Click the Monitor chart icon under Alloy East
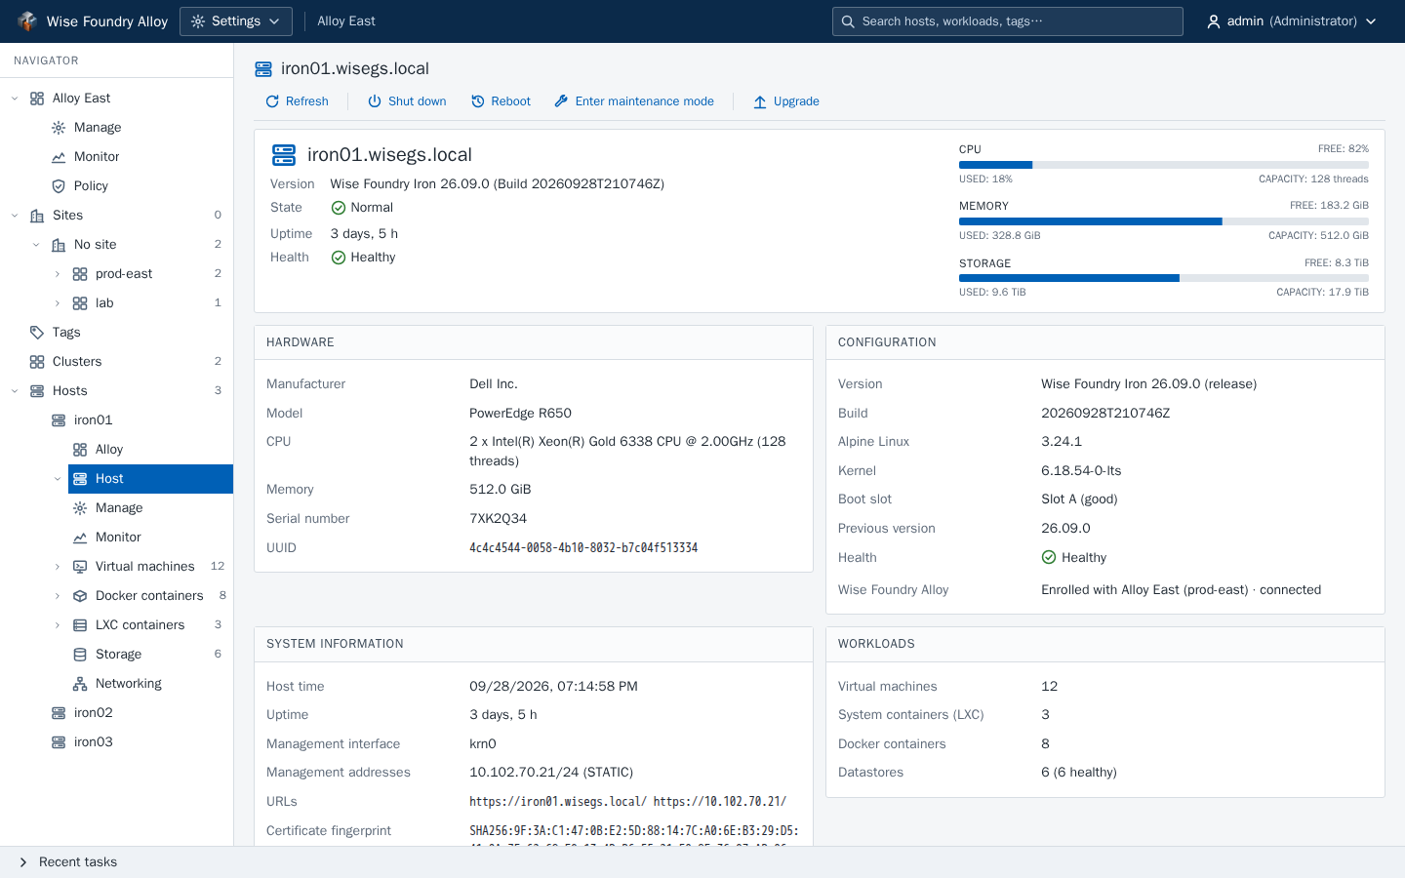 click(59, 157)
